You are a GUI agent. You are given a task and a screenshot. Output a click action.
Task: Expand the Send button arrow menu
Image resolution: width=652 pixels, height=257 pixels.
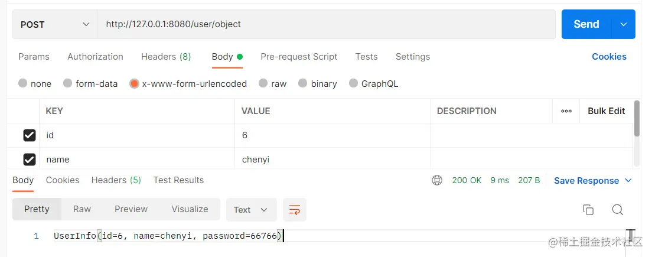coord(623,25)
